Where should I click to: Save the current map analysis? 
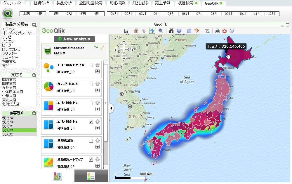pyautogui.click(x=127, y=31)
